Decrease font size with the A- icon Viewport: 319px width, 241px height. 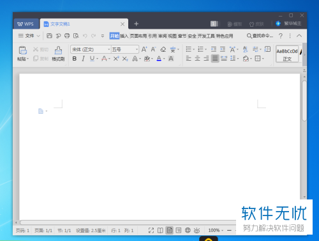point(153,49)
